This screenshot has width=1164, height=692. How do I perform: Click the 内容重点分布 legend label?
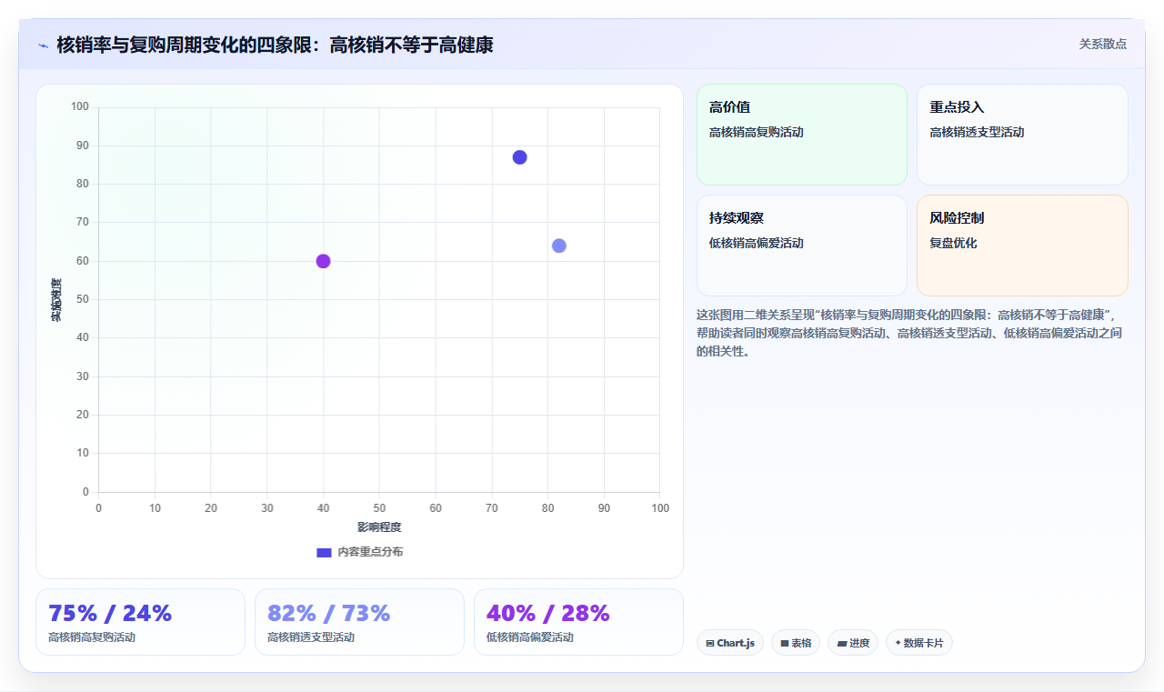[370, 552]
